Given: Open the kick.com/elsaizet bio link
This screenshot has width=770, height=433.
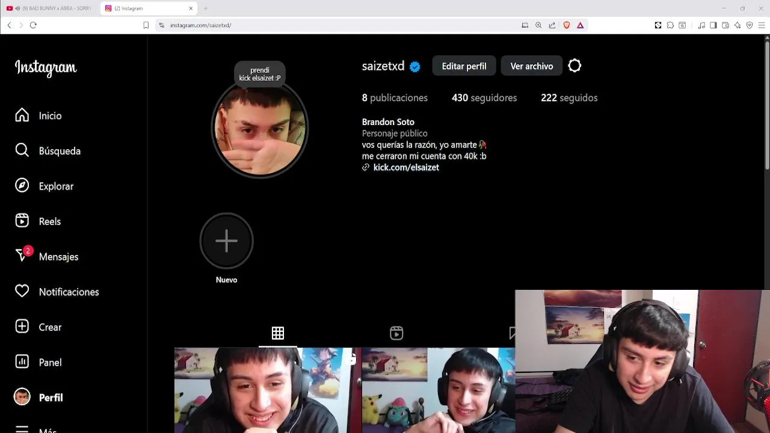Looking at the screenshot, I should (406, 168).
